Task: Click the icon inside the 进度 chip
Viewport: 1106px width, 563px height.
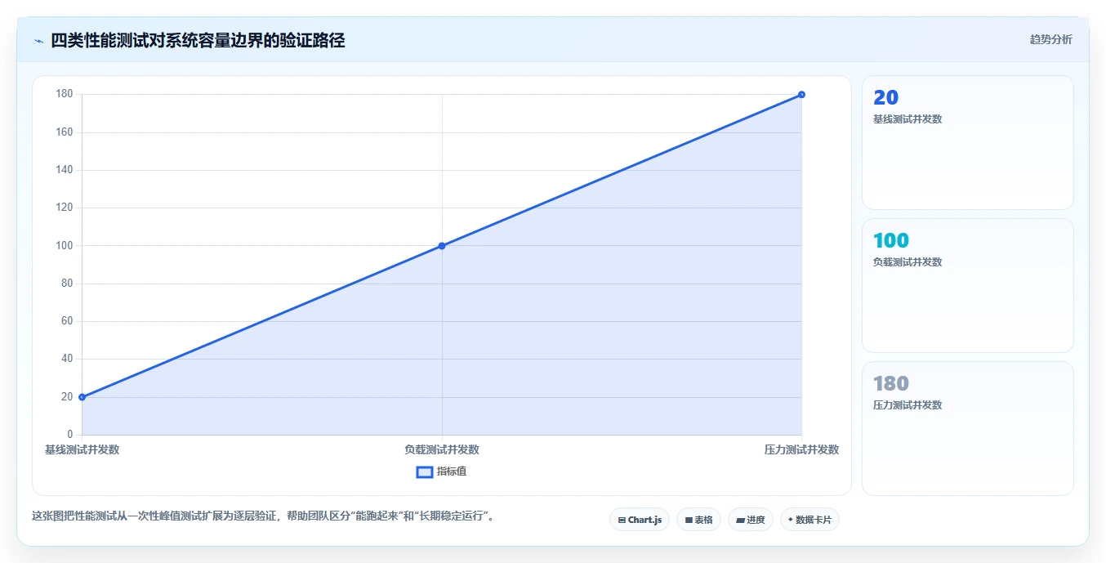Action: 740,520
